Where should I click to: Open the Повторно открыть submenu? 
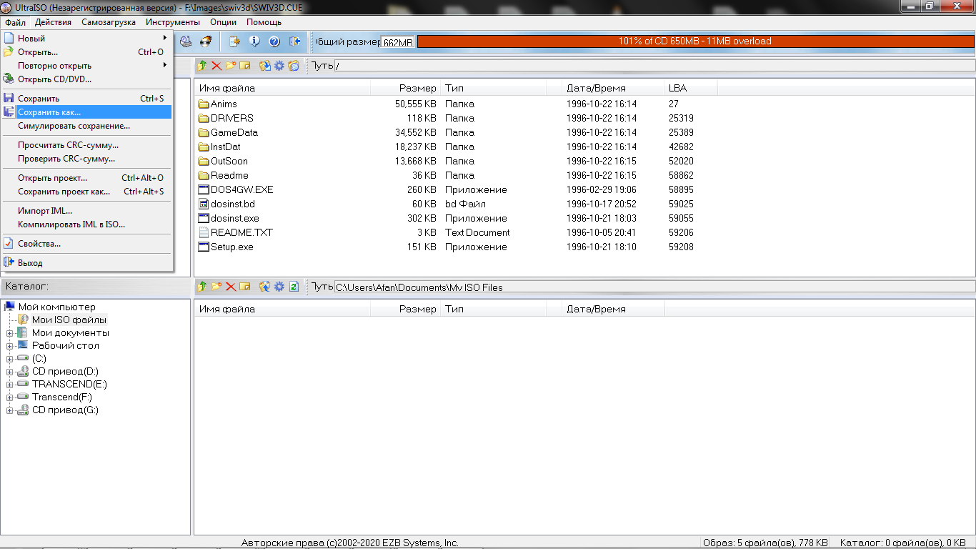click(86, 66)
